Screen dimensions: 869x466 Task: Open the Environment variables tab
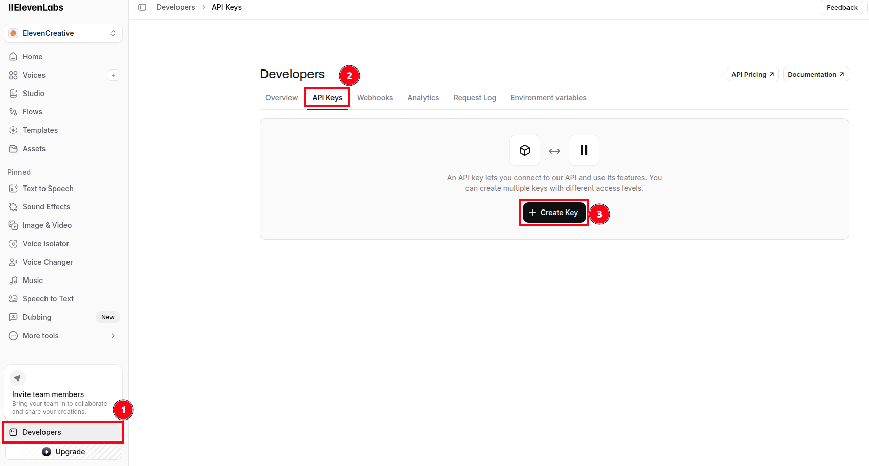pos(548,98)
